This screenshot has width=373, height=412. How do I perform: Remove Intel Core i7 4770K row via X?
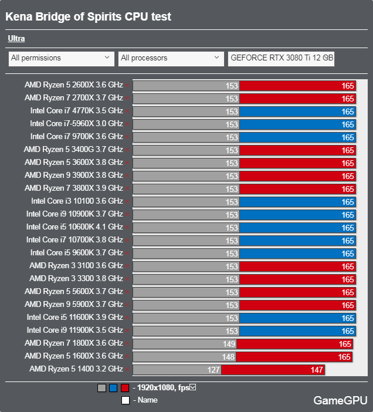coord(127,111)
